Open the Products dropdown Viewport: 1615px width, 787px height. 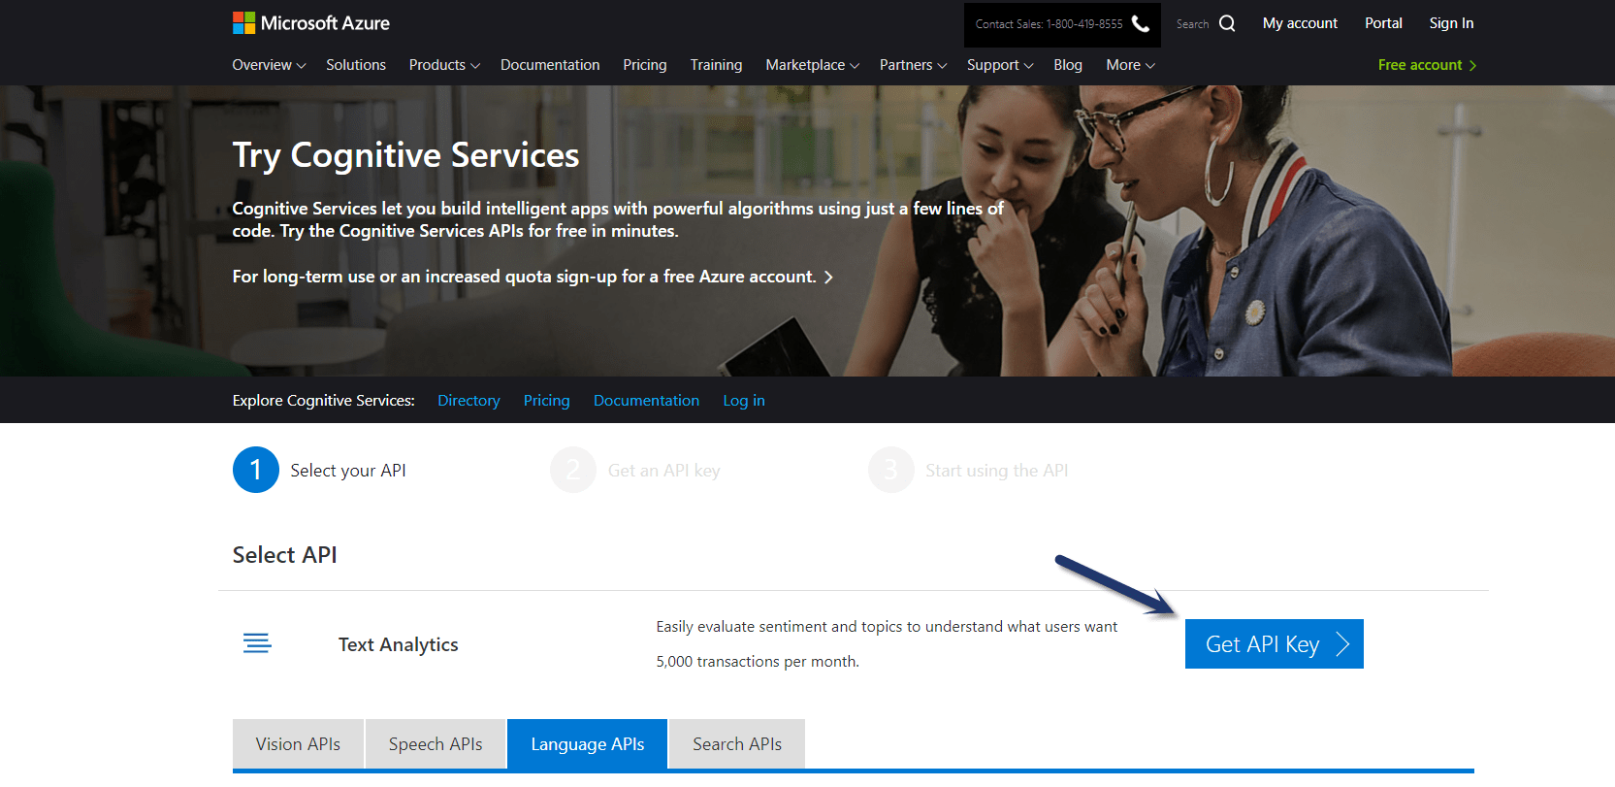click(444, 65)
